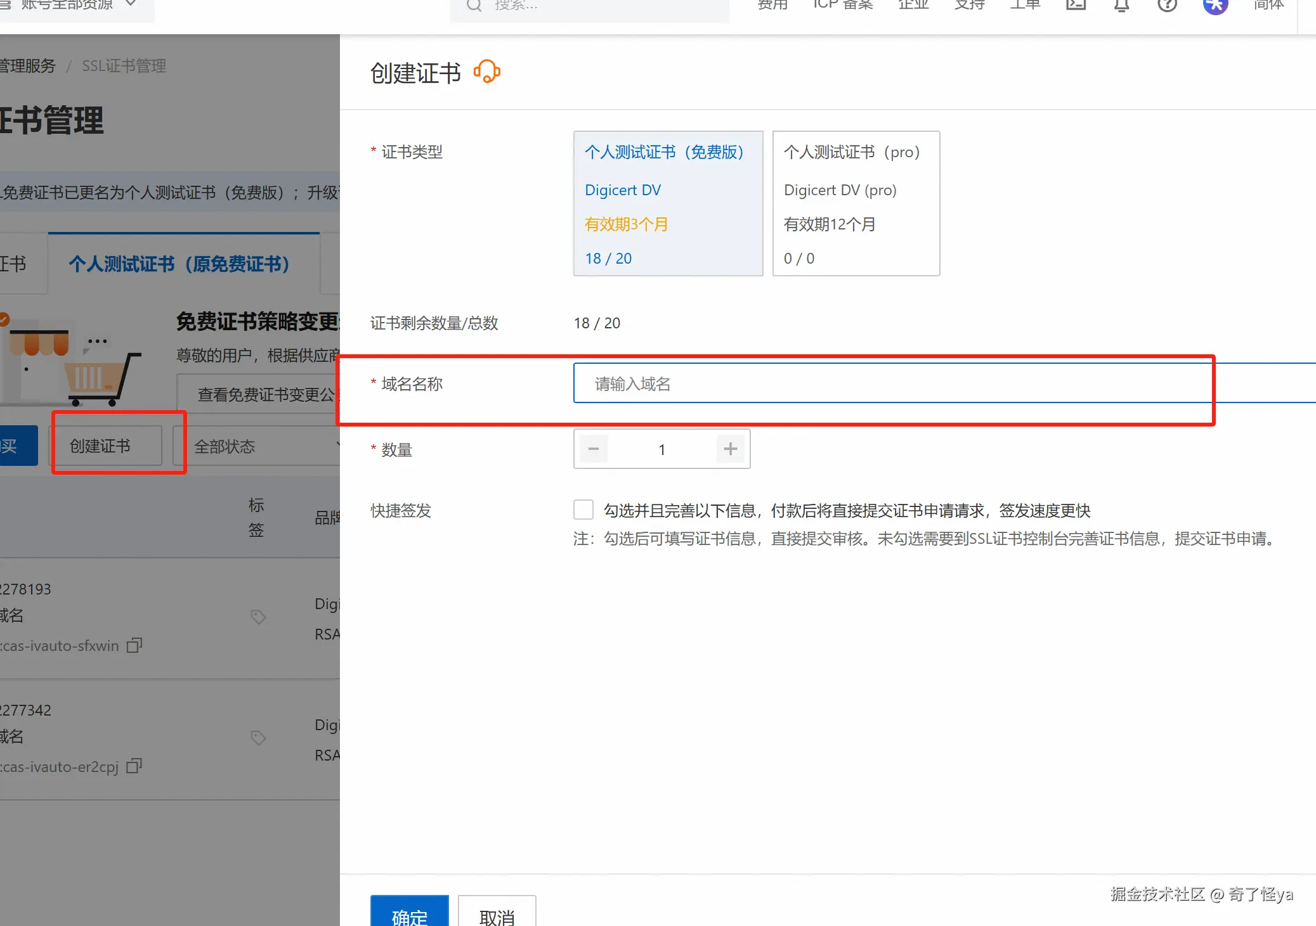
Task: Open the ICP 备案 menu item
Action: (x=843, y=5)
